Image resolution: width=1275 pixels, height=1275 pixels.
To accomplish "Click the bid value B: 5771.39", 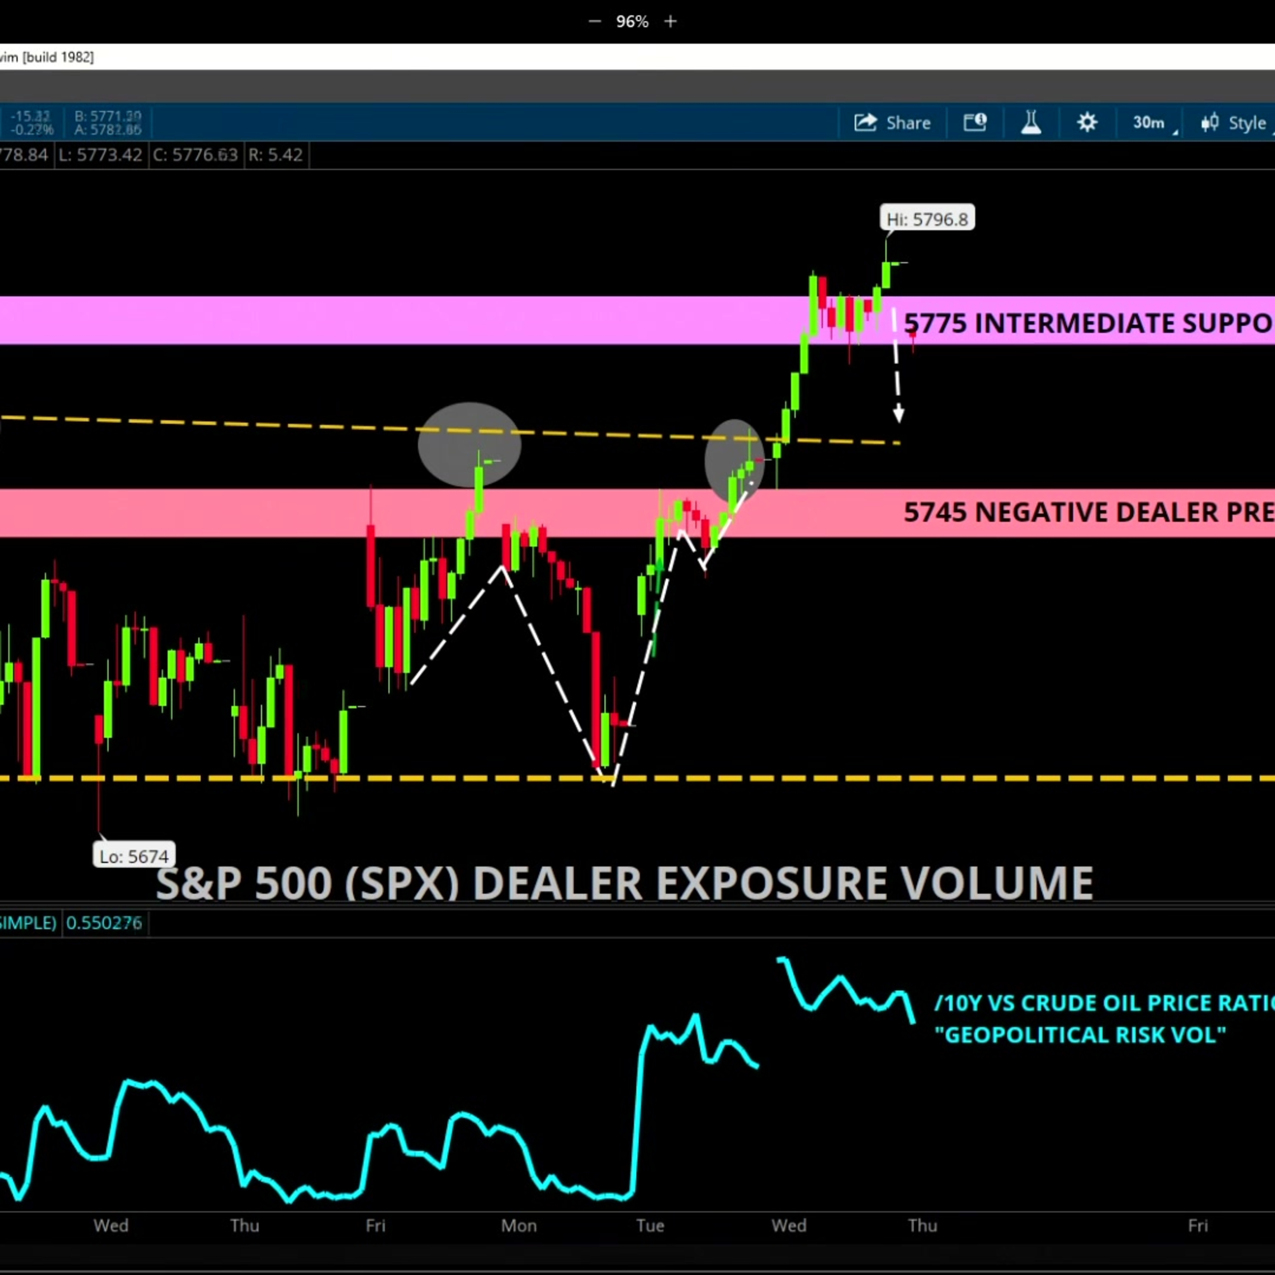I will [108, 116].
